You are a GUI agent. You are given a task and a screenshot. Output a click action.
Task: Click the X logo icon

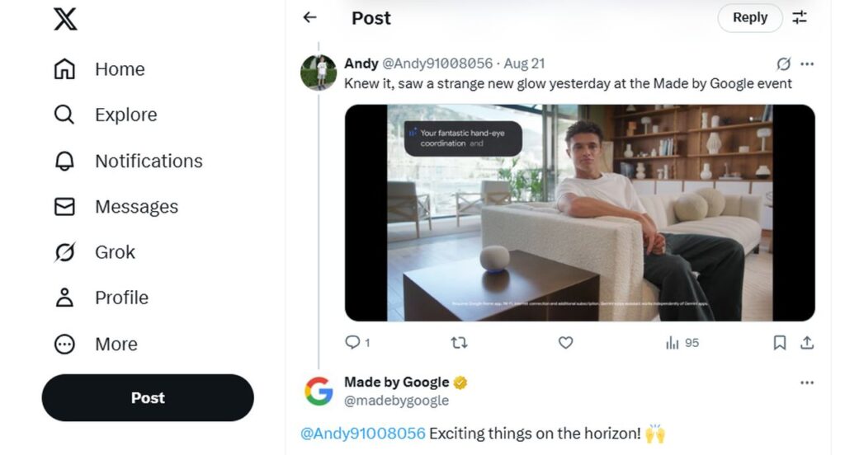(65, 18)
